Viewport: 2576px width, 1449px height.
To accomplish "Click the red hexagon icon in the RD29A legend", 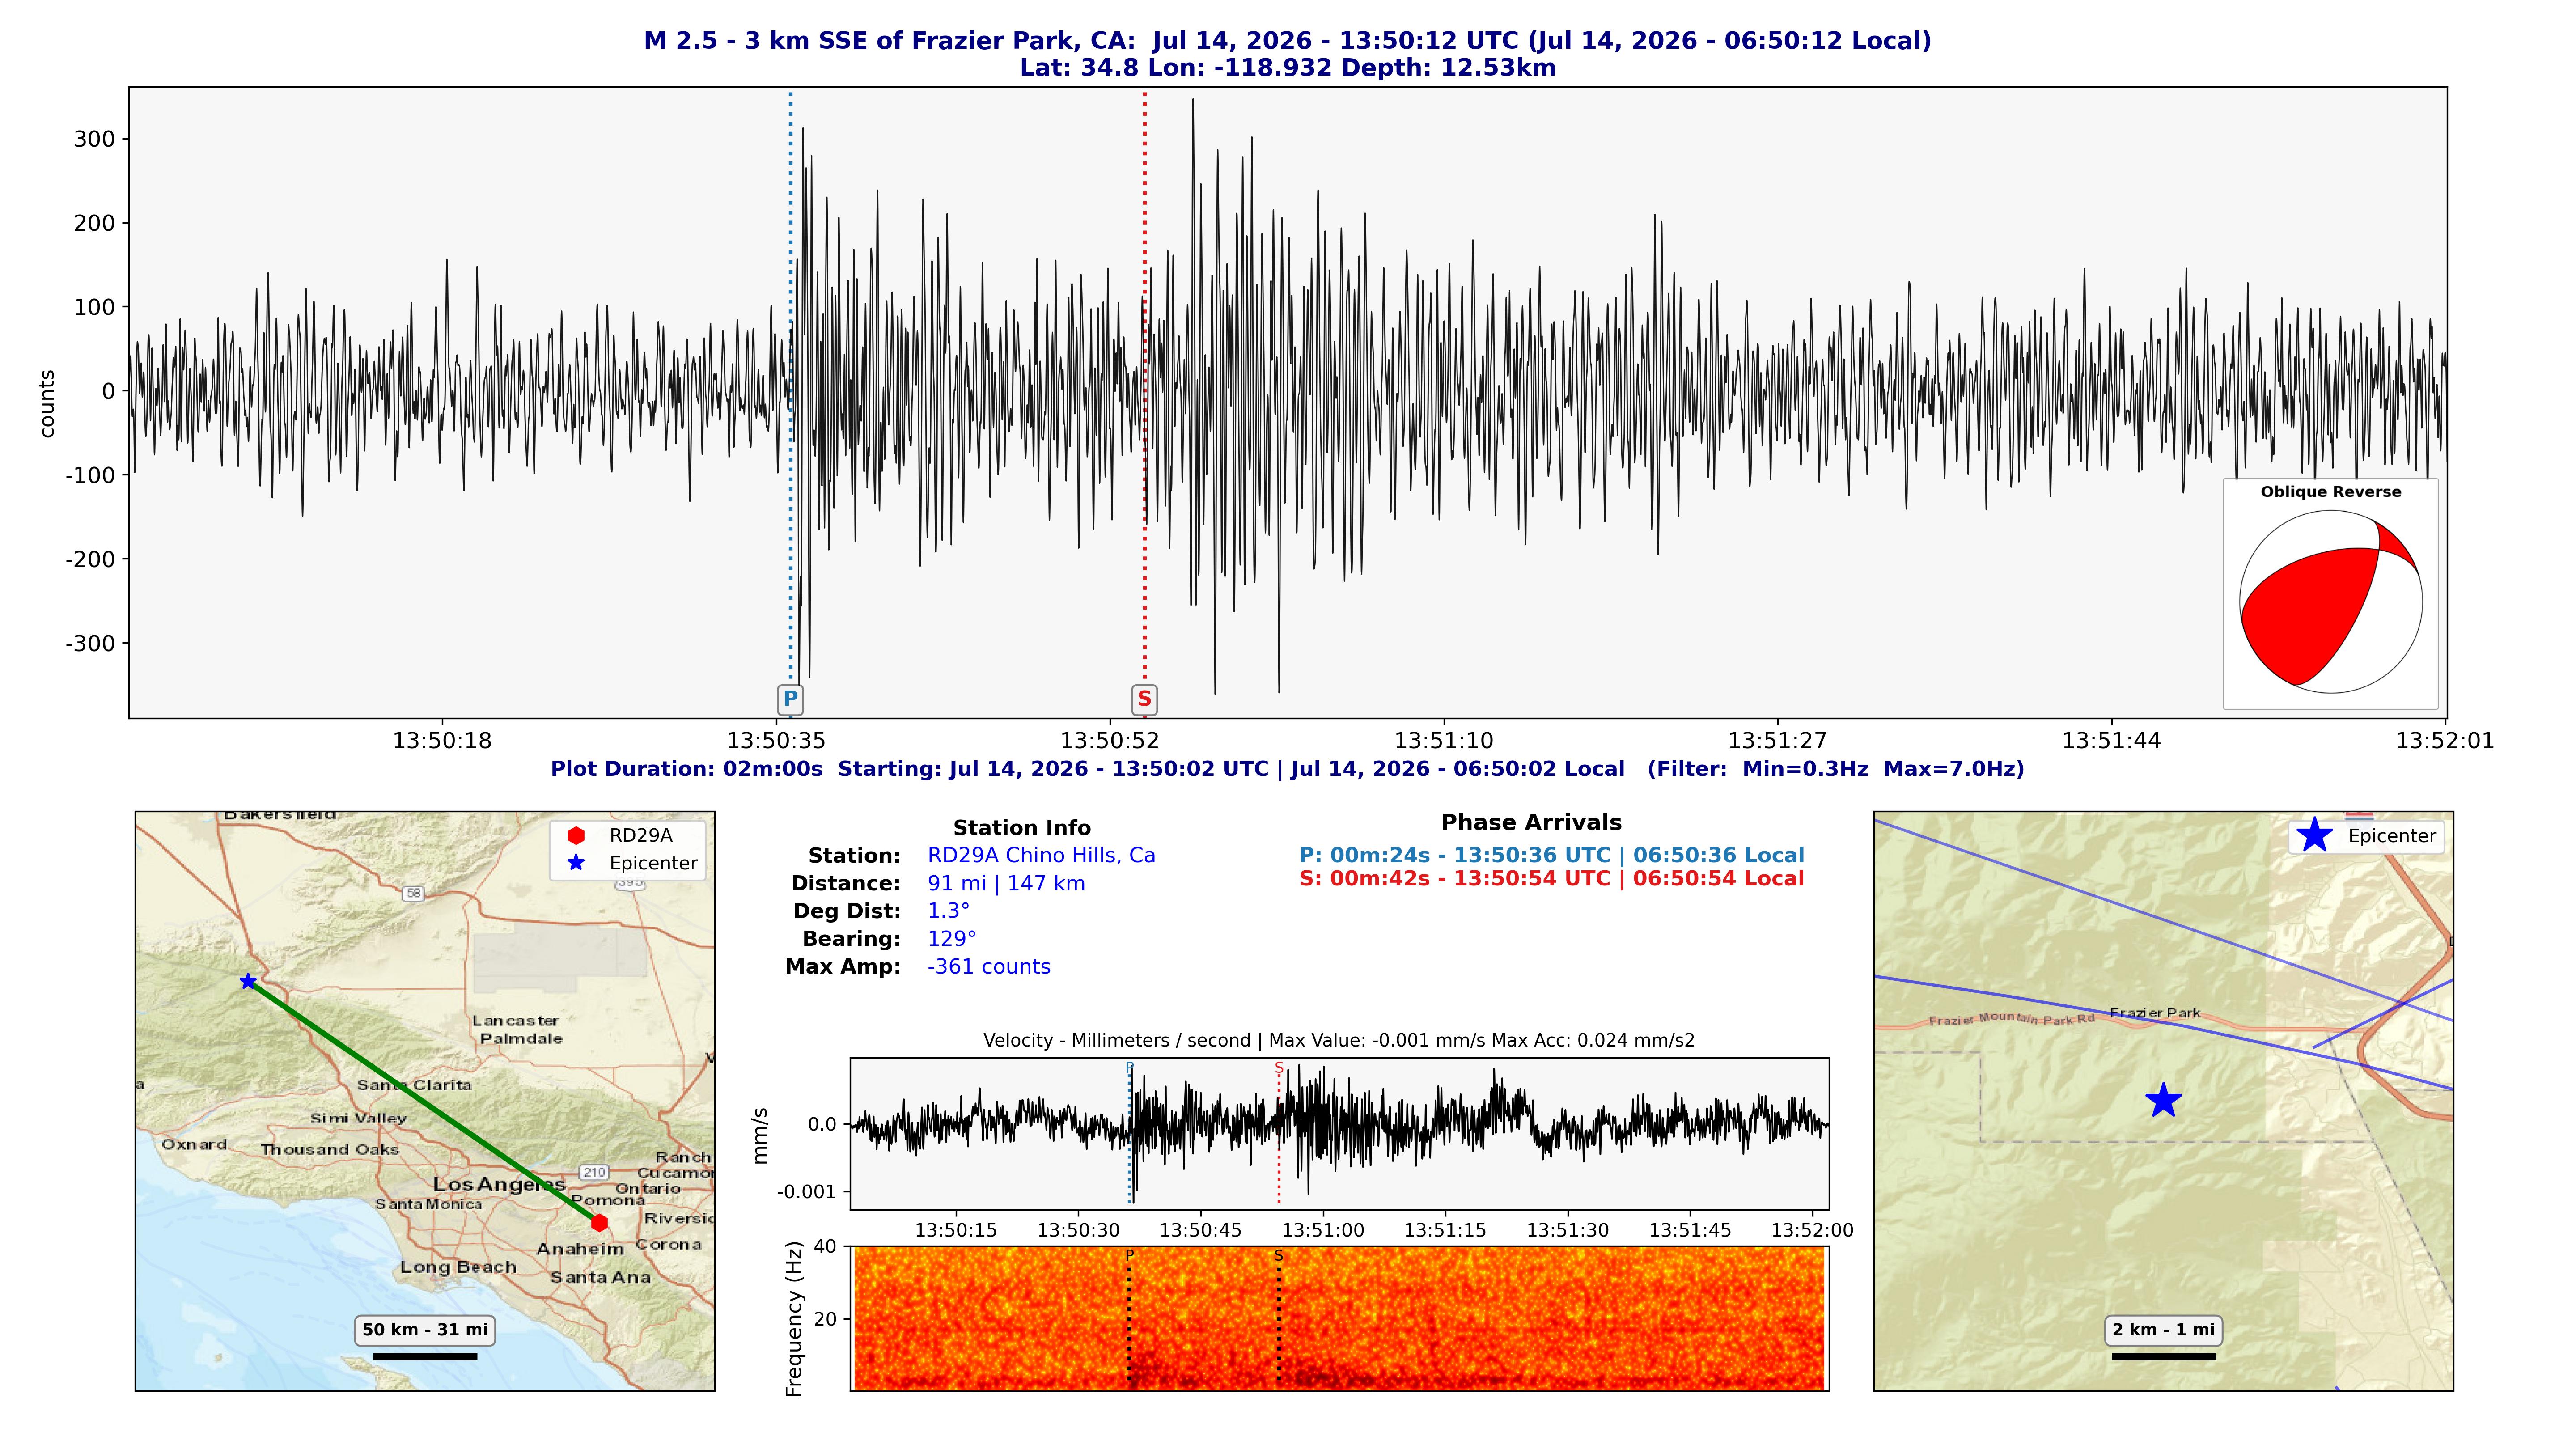I will point(576,835).
